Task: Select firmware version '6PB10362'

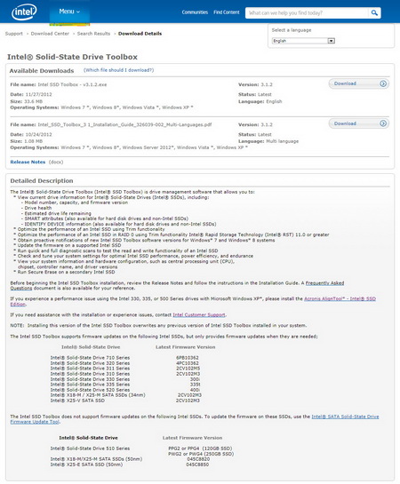Action: coord(188,358)
